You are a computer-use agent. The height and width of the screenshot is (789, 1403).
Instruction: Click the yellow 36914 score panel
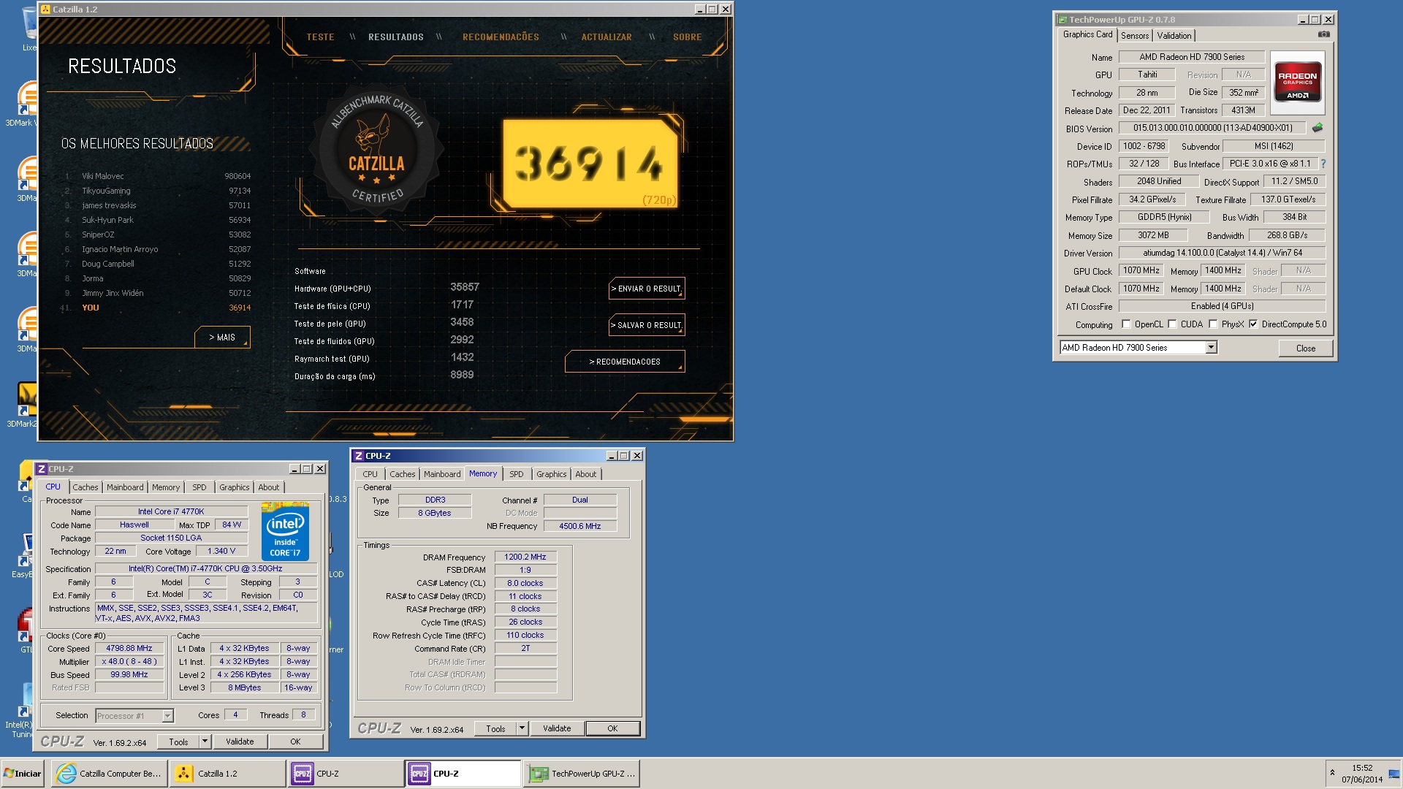tap(590, 164)
